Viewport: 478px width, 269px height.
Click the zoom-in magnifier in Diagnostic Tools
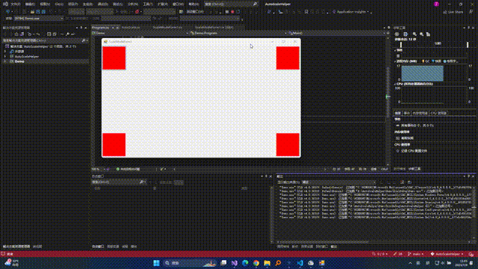pos(415,34)
